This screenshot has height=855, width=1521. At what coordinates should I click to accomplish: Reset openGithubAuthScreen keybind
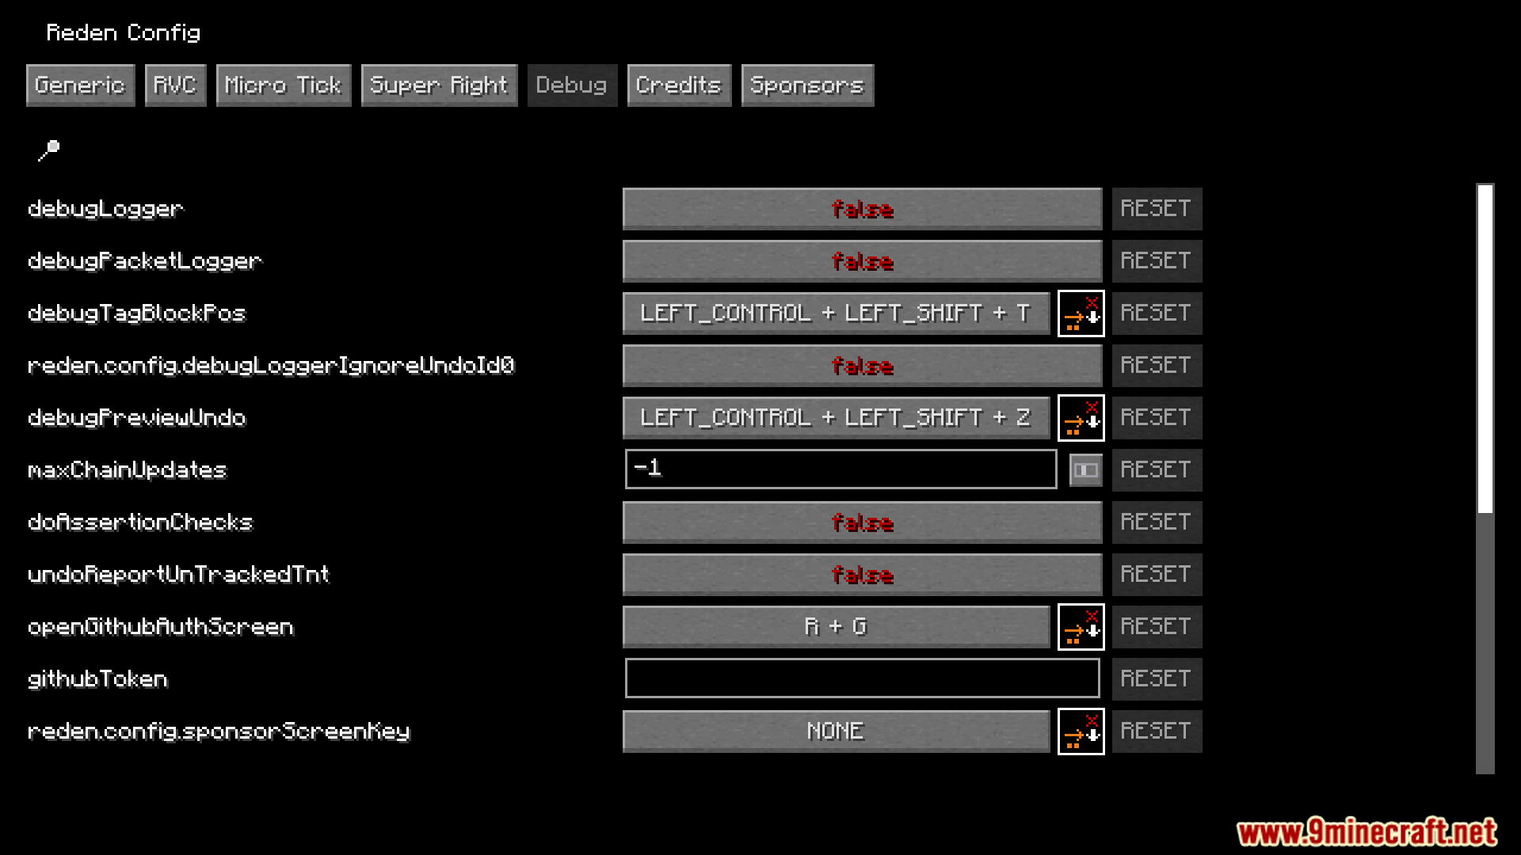click(x=1155, y=625)
